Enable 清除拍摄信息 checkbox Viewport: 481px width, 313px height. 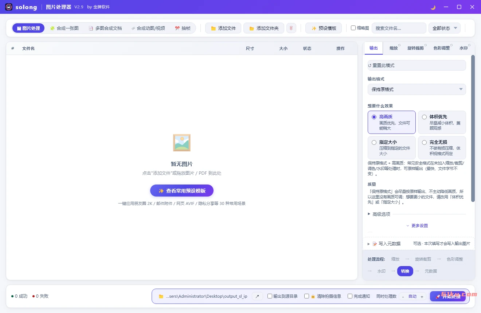coord(306,296)
